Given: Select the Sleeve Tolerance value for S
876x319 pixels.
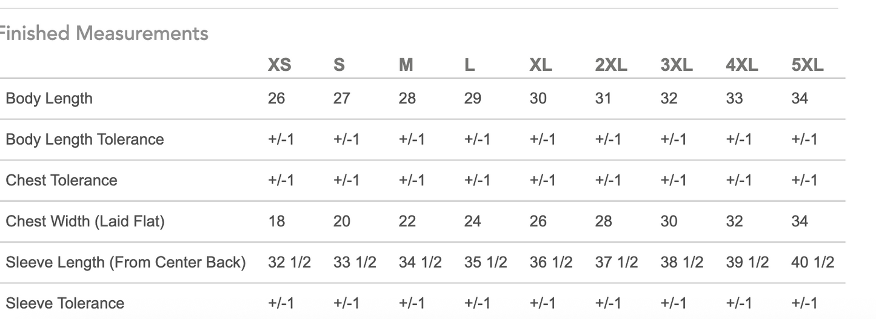Looking at the screenshot, I should click(x=346, y=303).
